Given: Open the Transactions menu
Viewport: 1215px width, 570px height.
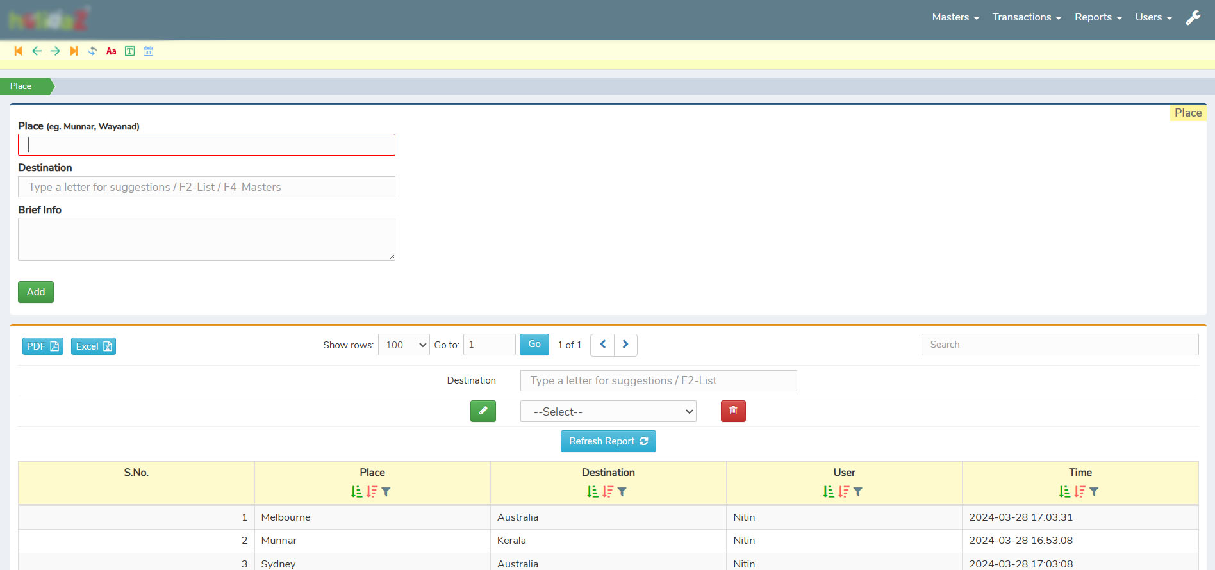Looking at the screenshot, I should pyautogui.click(x=1027, y=17).
